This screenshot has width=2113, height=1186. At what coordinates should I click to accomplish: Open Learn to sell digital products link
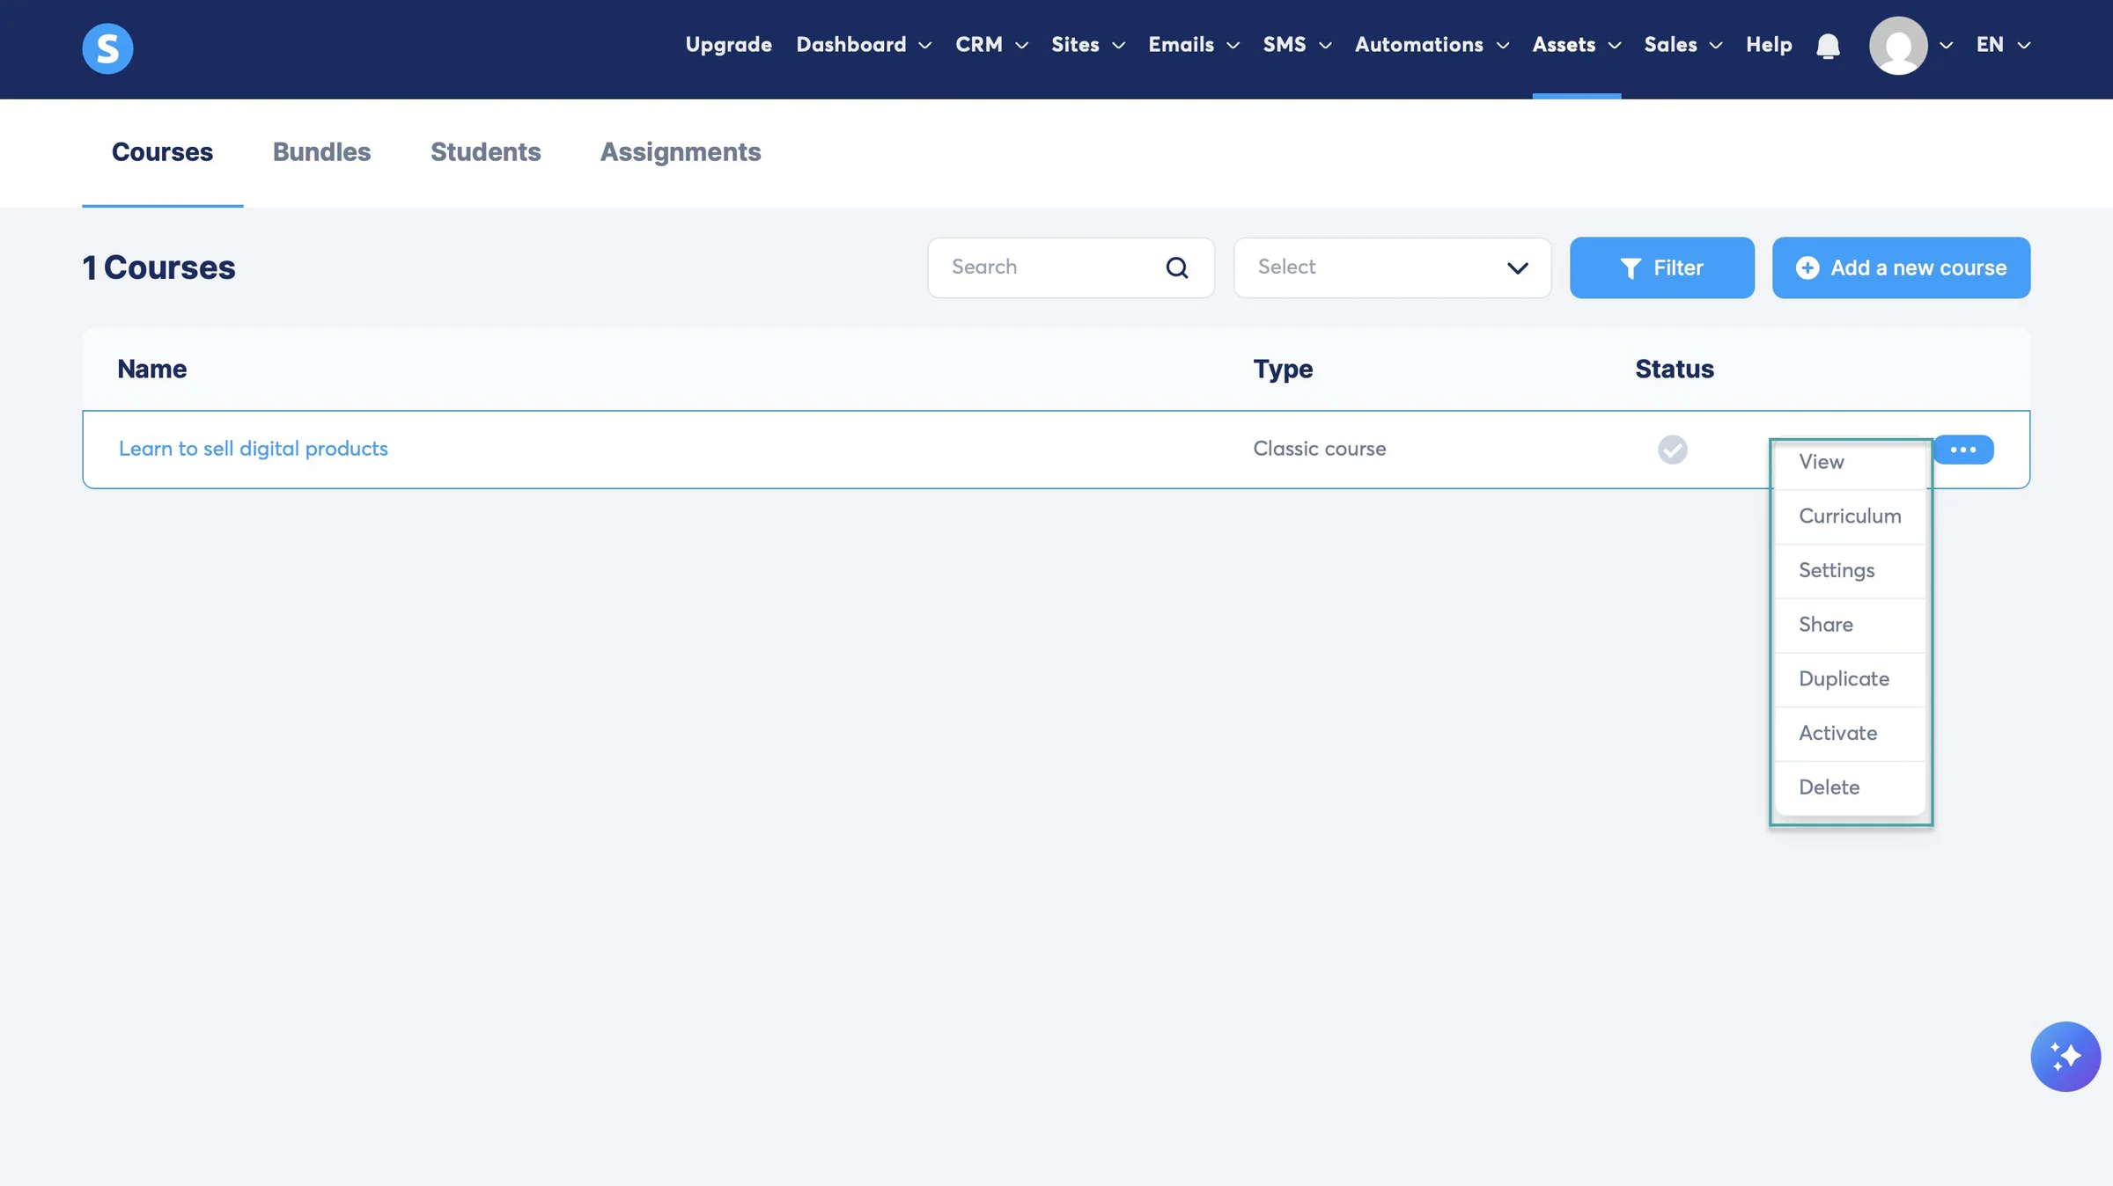coord(254,449)
